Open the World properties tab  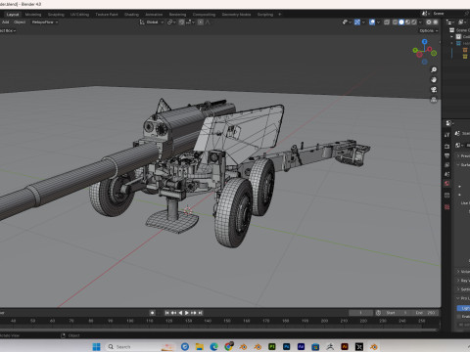coord(447,184)
